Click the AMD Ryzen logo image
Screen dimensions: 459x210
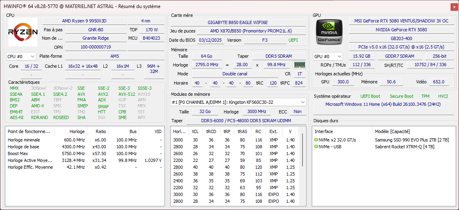point(23,32)
